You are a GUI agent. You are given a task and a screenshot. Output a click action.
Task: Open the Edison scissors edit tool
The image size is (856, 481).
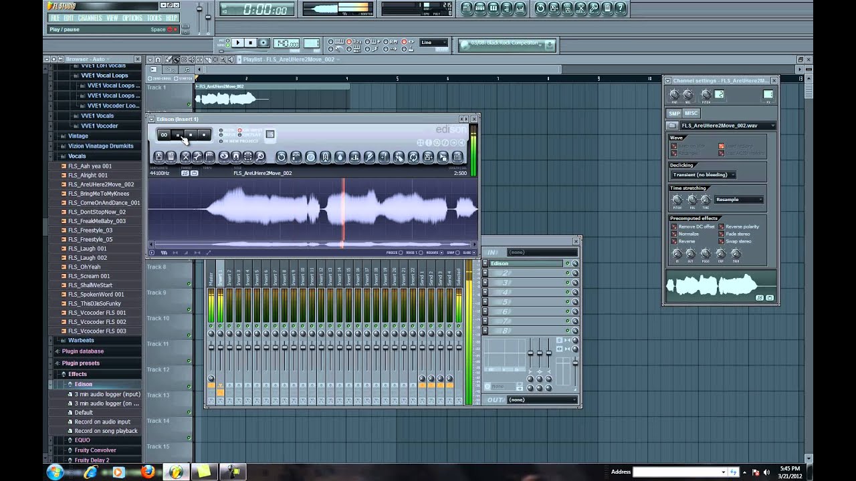[185, 157]
